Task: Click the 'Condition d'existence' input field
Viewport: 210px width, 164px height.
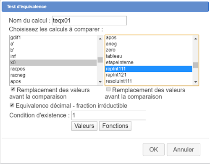Action: click(109, 115)
